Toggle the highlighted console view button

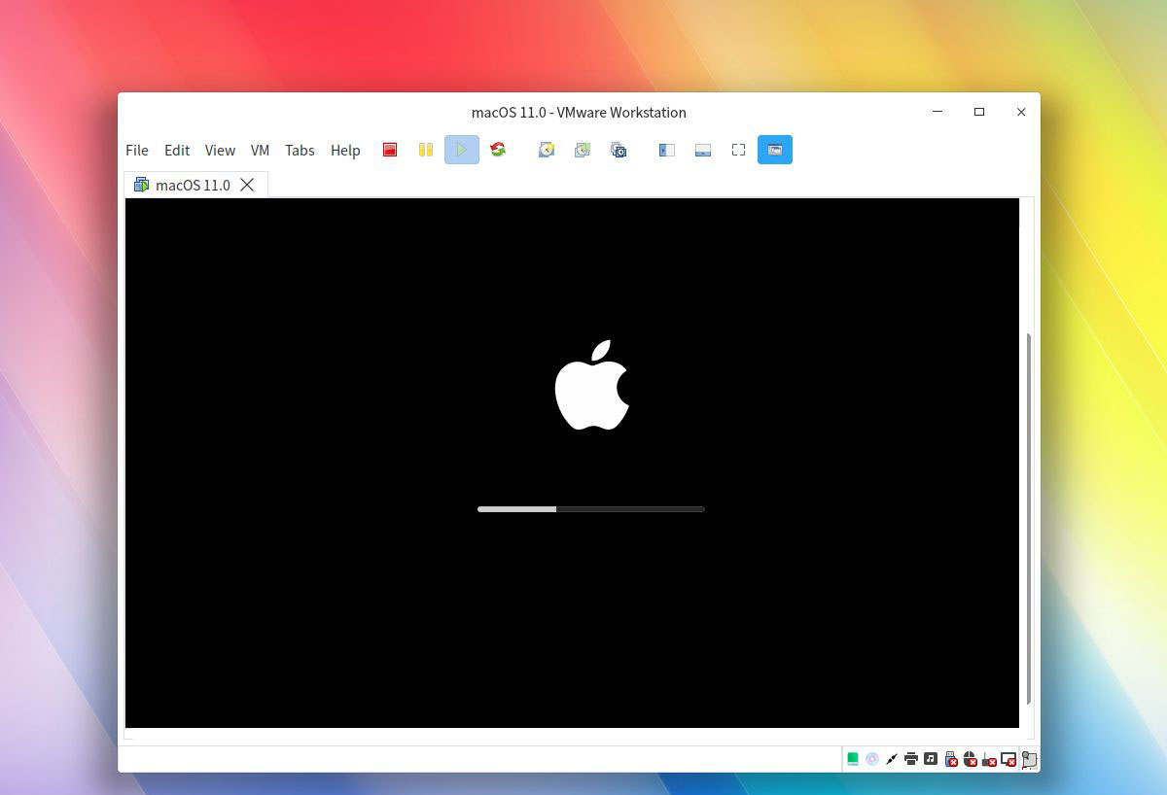[x=775, y=150]
